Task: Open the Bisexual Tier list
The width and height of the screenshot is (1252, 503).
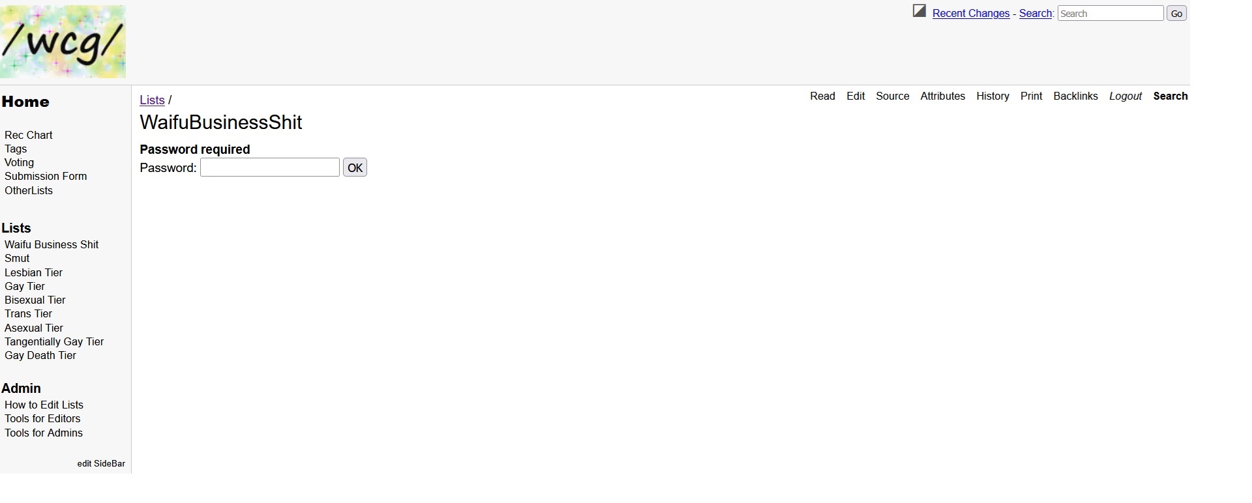Action: click(x=35, y=300)
